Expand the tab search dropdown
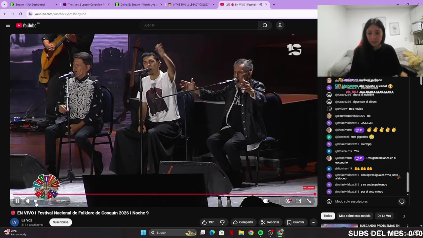 [4, 5]
